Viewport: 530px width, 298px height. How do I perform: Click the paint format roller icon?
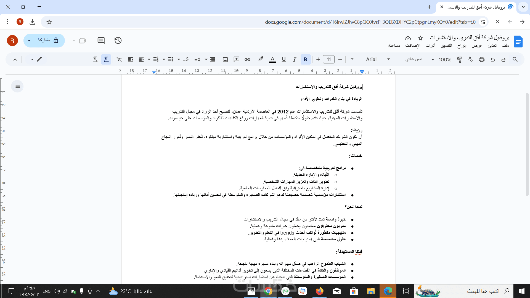coord(460,59)
